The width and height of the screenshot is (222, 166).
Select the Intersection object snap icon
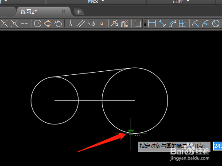[4, 23]
